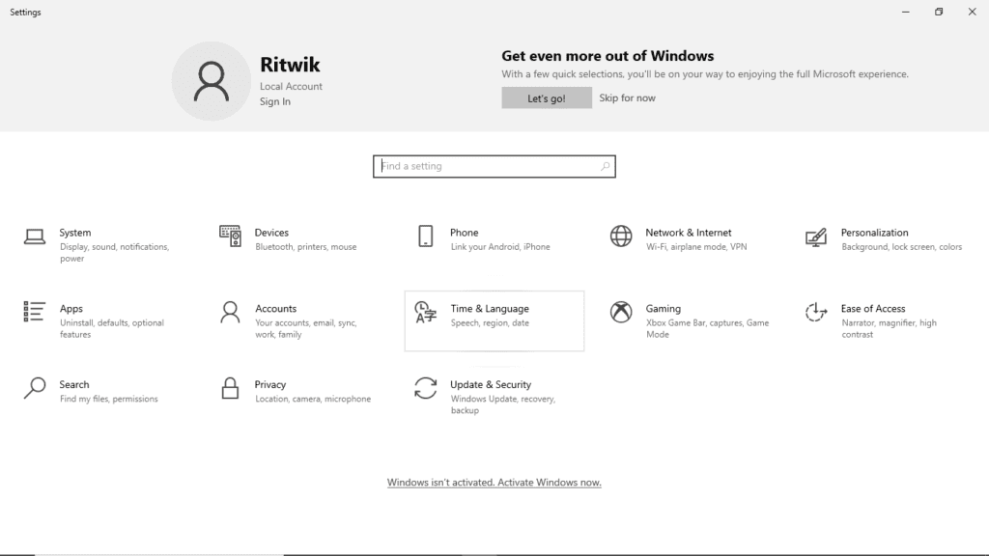Open Network & Internet settings
This screenshot has height=556, width=989.
coord(691,238)
